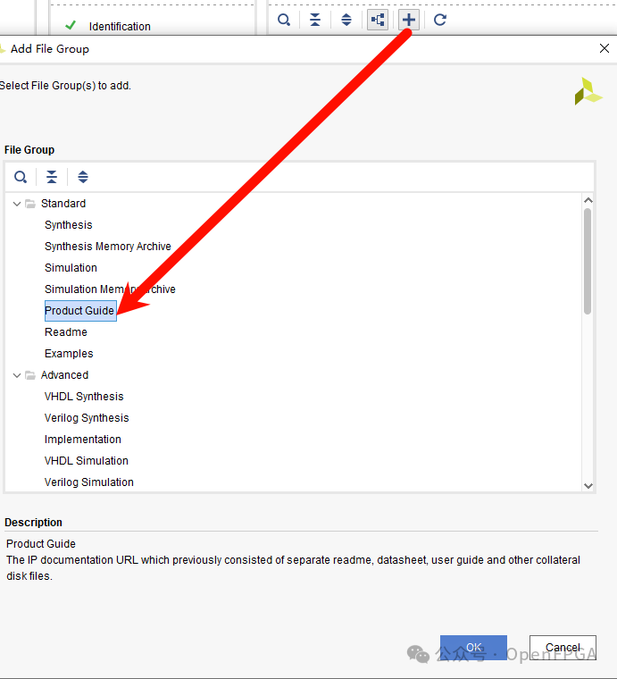
Task: Collapse the Standard folder chevron
Action: 17,204
